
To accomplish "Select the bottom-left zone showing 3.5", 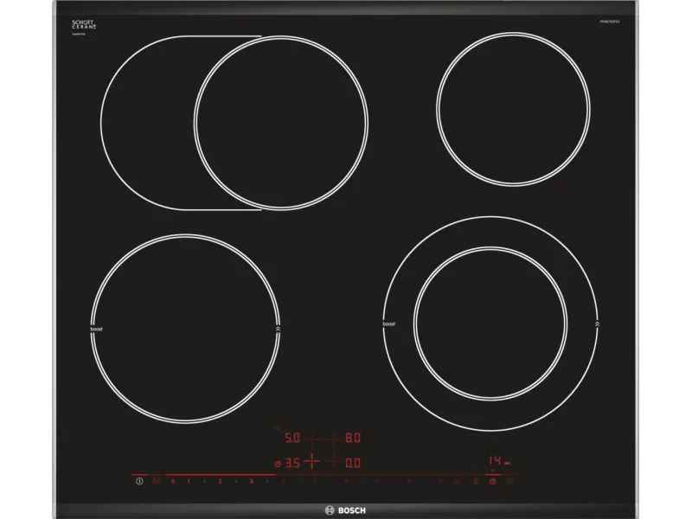I will pos(292,464).
